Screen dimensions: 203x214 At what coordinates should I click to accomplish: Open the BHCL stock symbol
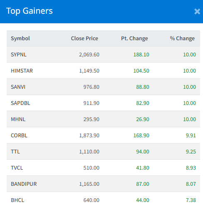click(17, 200)
